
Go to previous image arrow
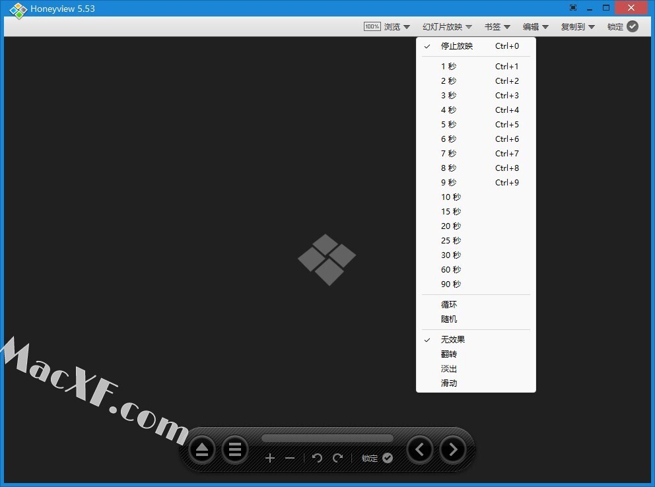coord(420,449)
